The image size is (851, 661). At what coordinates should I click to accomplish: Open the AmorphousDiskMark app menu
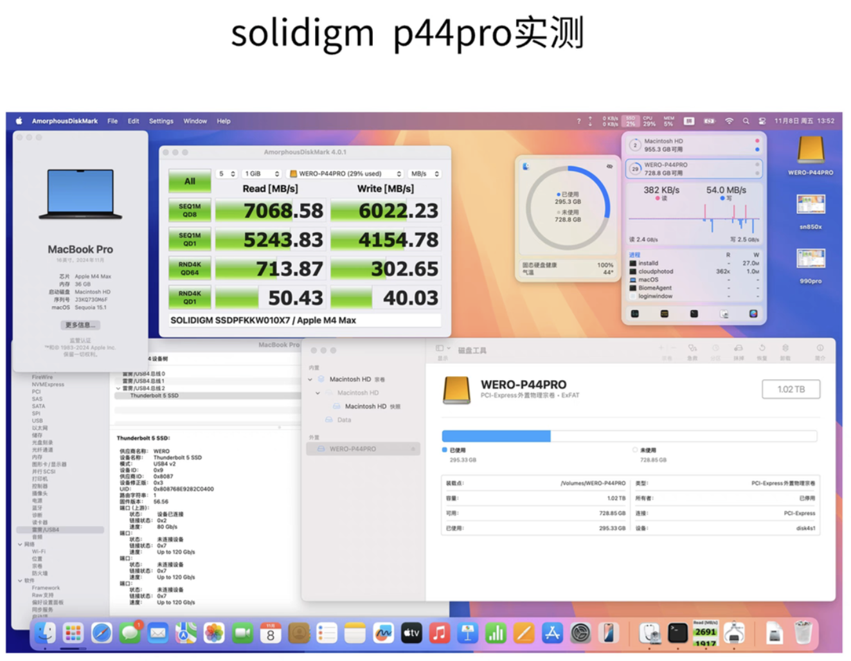click(x=65, y=121)
